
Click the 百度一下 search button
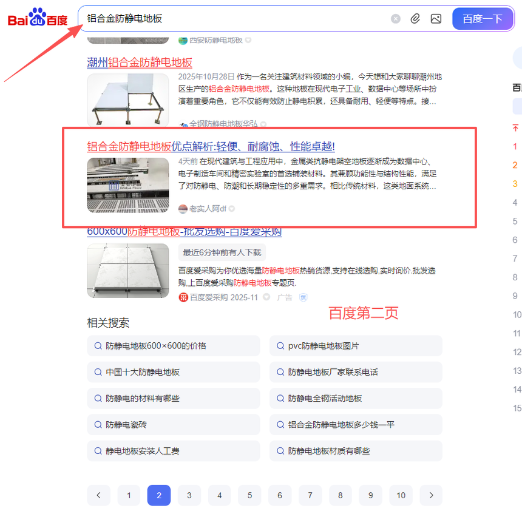point(483,19)
